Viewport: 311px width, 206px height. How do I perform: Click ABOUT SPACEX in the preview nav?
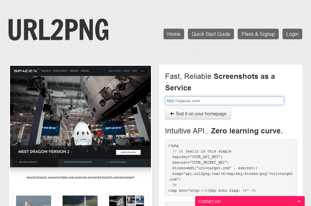click(x=114, y=71)
